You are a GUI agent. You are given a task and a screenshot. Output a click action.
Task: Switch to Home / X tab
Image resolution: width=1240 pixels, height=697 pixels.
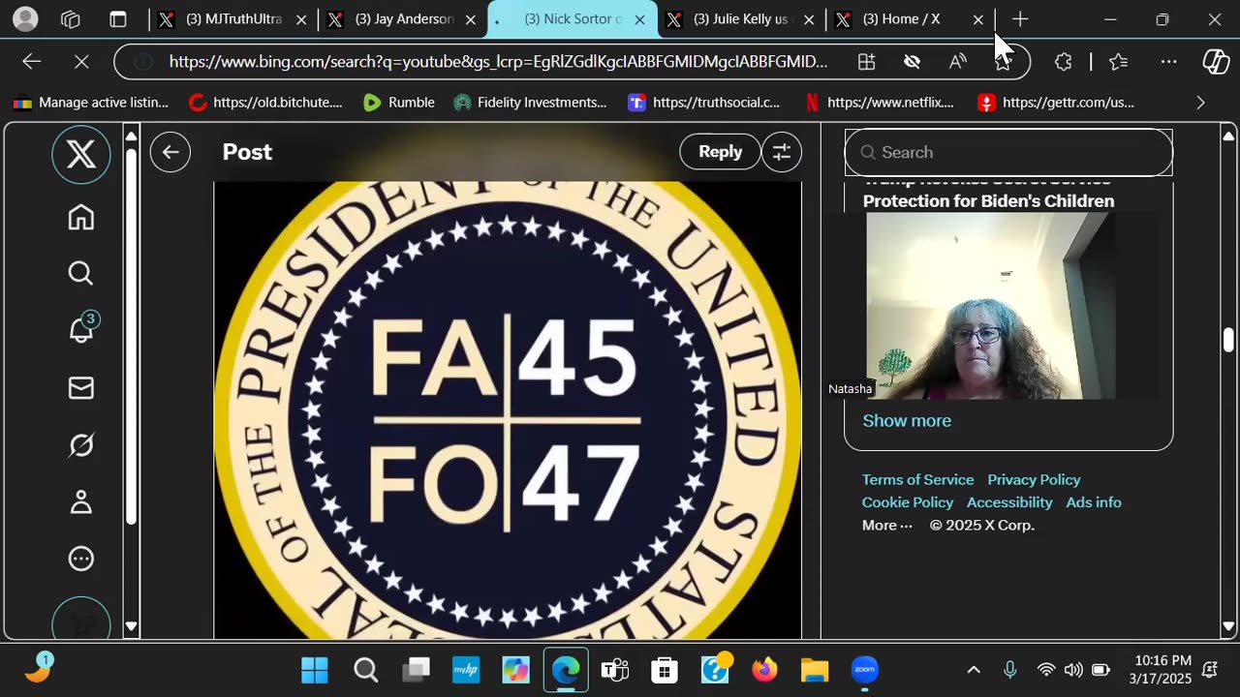[x=900, y=19]
